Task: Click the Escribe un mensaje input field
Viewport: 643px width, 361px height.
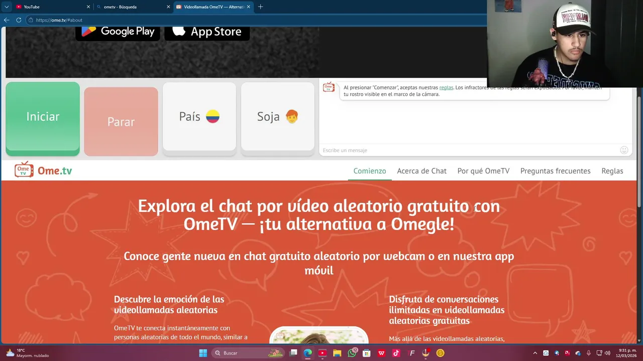Action: pos(470,150)
